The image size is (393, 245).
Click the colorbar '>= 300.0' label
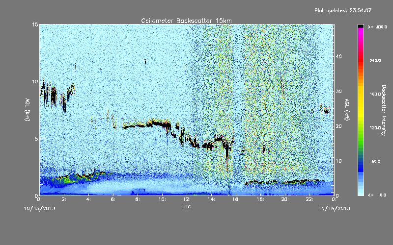377,27
